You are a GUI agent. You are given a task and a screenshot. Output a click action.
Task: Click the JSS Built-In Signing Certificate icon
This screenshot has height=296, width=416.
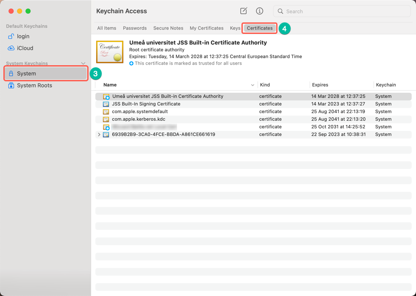tap(106, 104)
